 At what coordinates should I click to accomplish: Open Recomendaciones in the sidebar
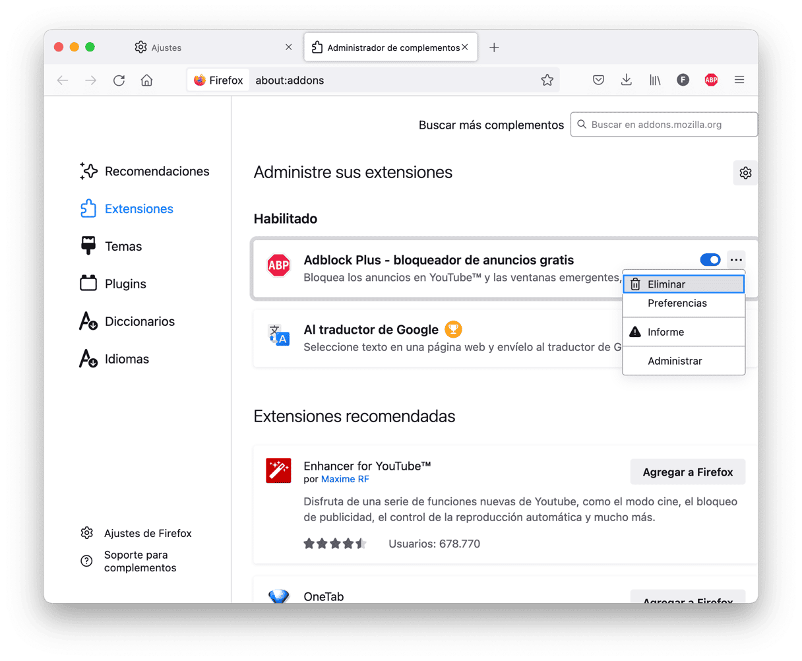tap(144, 172)
